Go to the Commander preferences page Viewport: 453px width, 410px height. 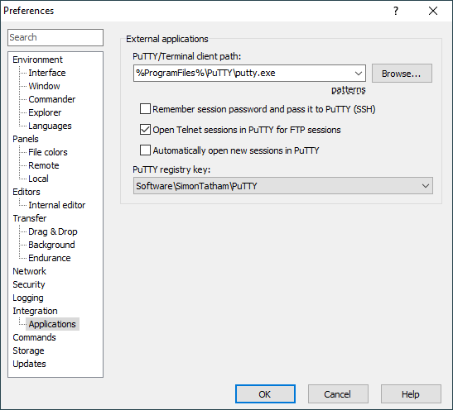[51, 99]
